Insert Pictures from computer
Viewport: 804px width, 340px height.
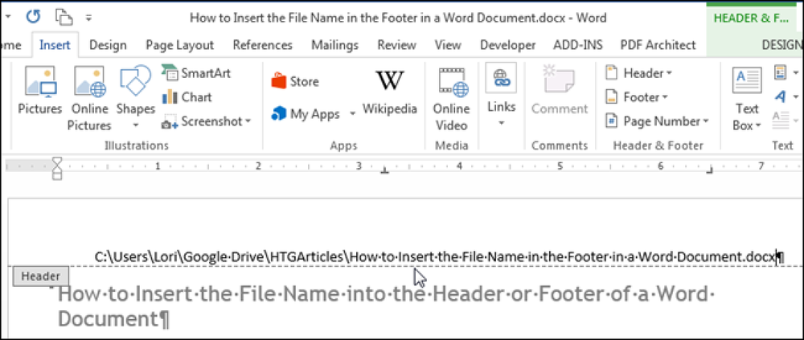[x=40, y=92]
